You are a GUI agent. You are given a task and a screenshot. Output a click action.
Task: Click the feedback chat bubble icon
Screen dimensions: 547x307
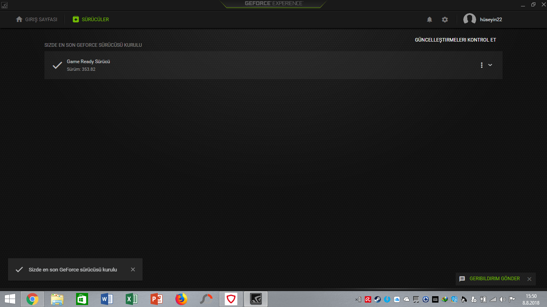point(462,279)
